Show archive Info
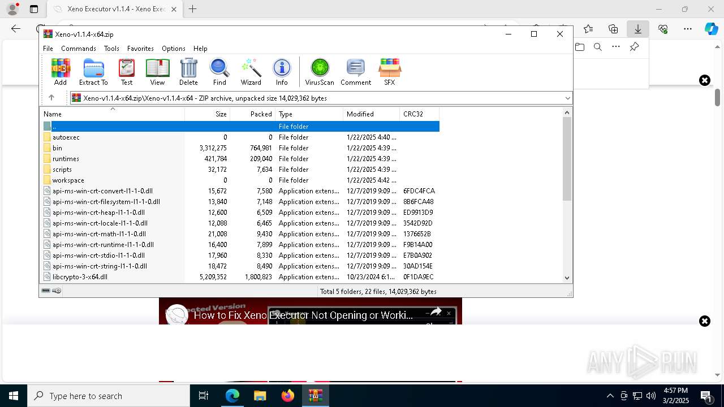This screenshot has height=407, width=724. point(282,72)
